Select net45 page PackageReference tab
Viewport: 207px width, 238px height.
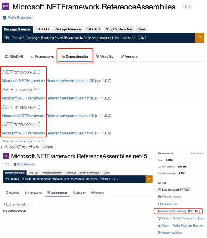pos(52,173)
